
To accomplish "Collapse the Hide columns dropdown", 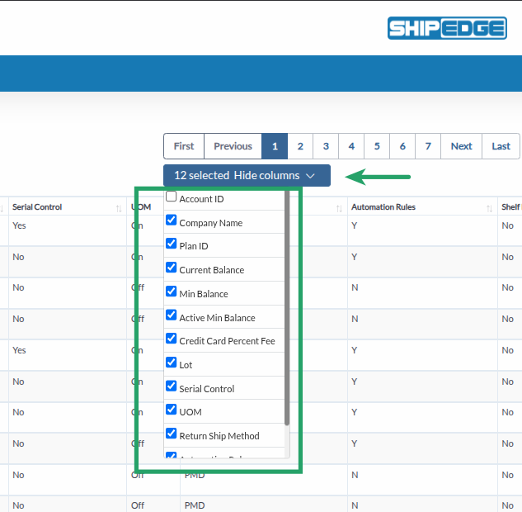I will point(247,175).
